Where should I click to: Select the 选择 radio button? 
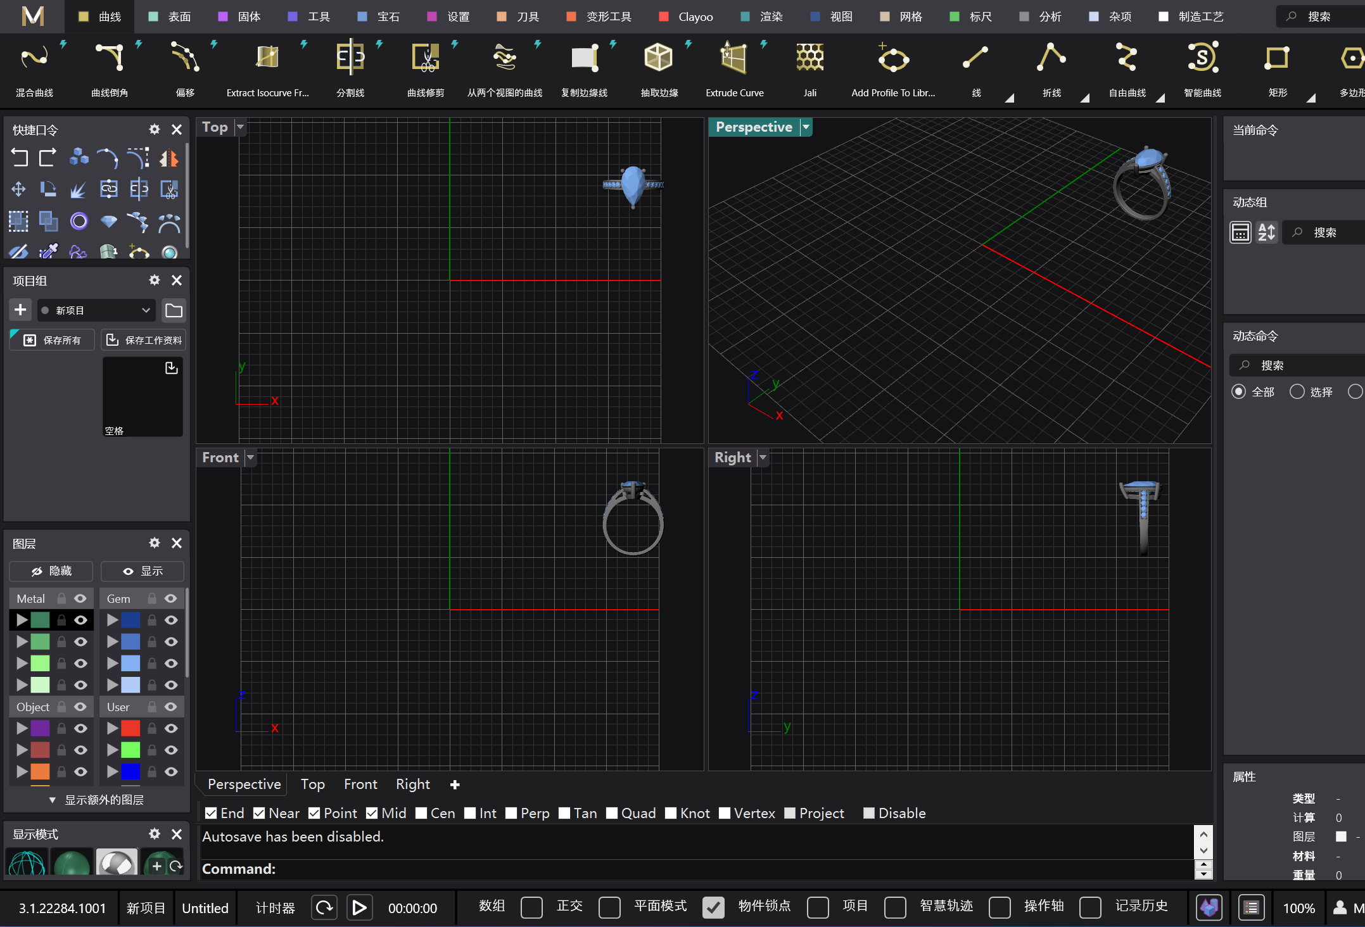1297,392
